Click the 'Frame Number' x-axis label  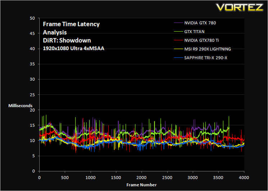point(141,185)
